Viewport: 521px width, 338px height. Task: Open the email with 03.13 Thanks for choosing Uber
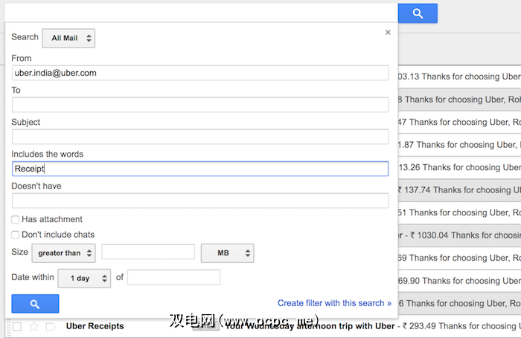click(459, 77)
